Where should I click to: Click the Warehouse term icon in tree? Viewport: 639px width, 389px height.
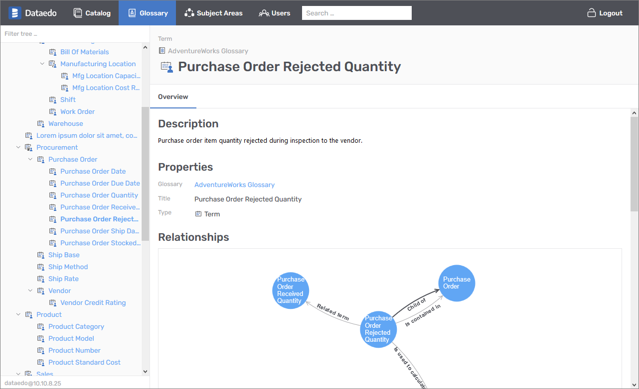click(x=41, y=123)
